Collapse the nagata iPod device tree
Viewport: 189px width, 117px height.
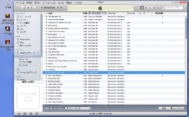pos(16,53)
